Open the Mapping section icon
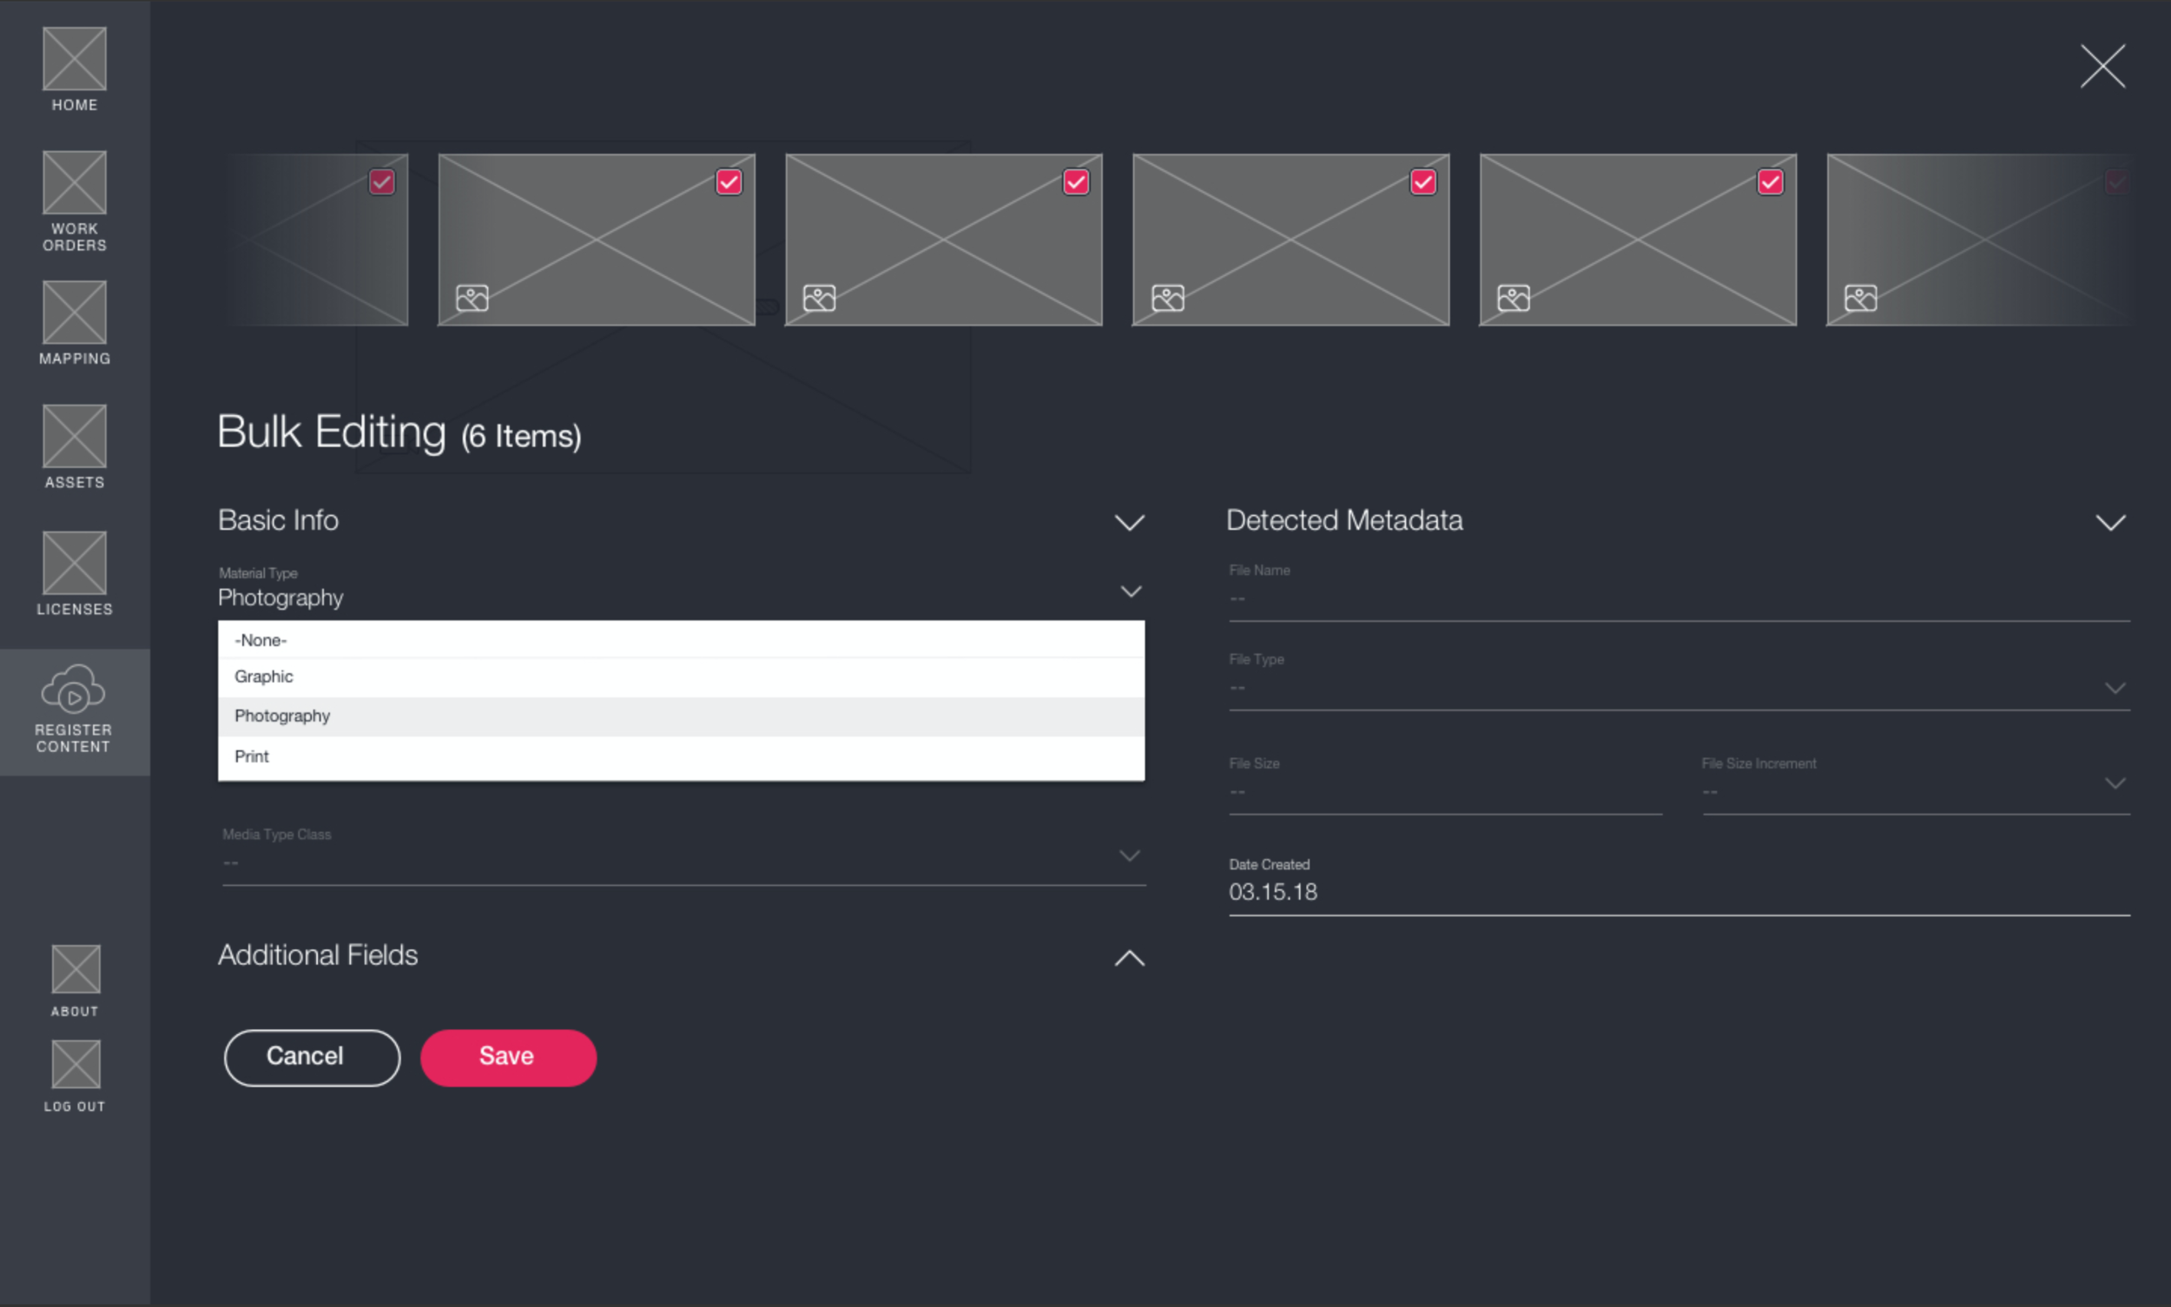This screenshot has height=1307, width=2171. (74, 313)
